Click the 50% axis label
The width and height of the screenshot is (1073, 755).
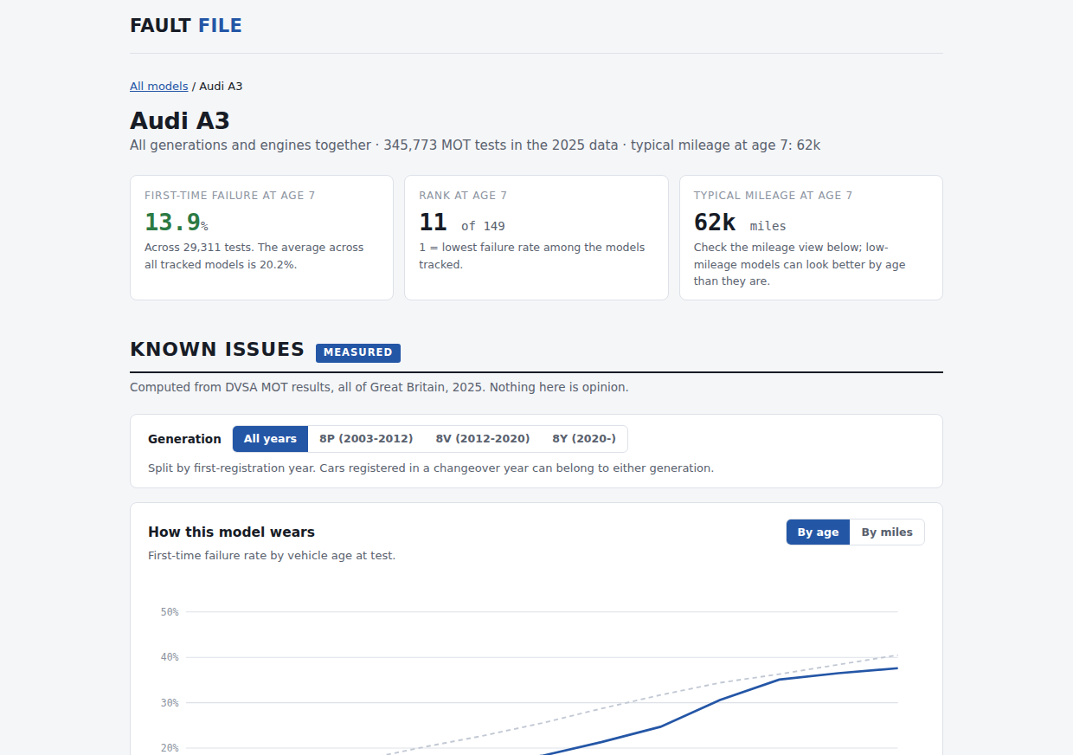[170, 612]
